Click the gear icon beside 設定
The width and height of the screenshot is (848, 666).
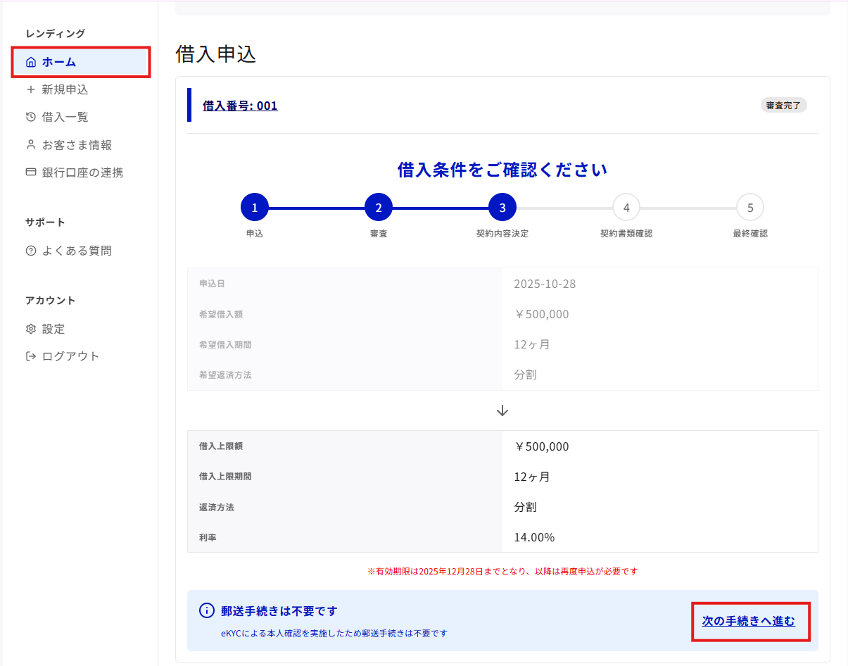click(30, 329)
